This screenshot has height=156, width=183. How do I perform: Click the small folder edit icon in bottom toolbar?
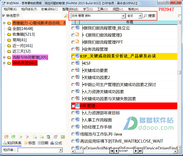(20, 137)
